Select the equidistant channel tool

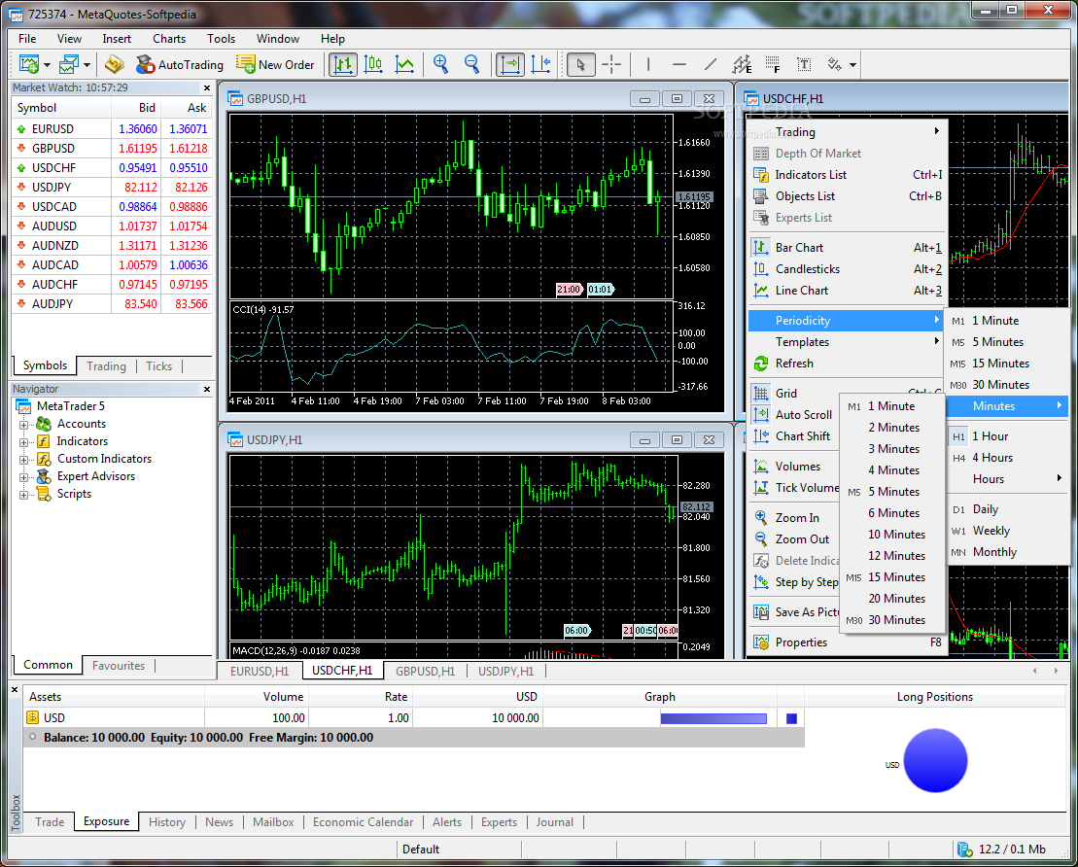(x=741, y=64)
